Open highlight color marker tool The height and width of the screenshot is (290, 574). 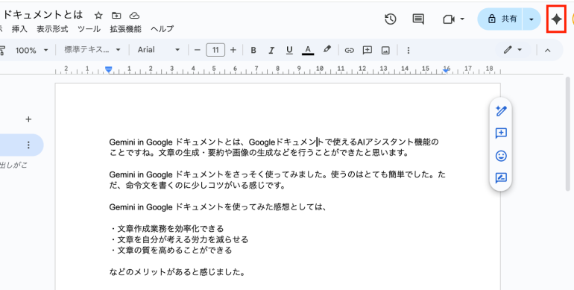click(x=327, y=49)
